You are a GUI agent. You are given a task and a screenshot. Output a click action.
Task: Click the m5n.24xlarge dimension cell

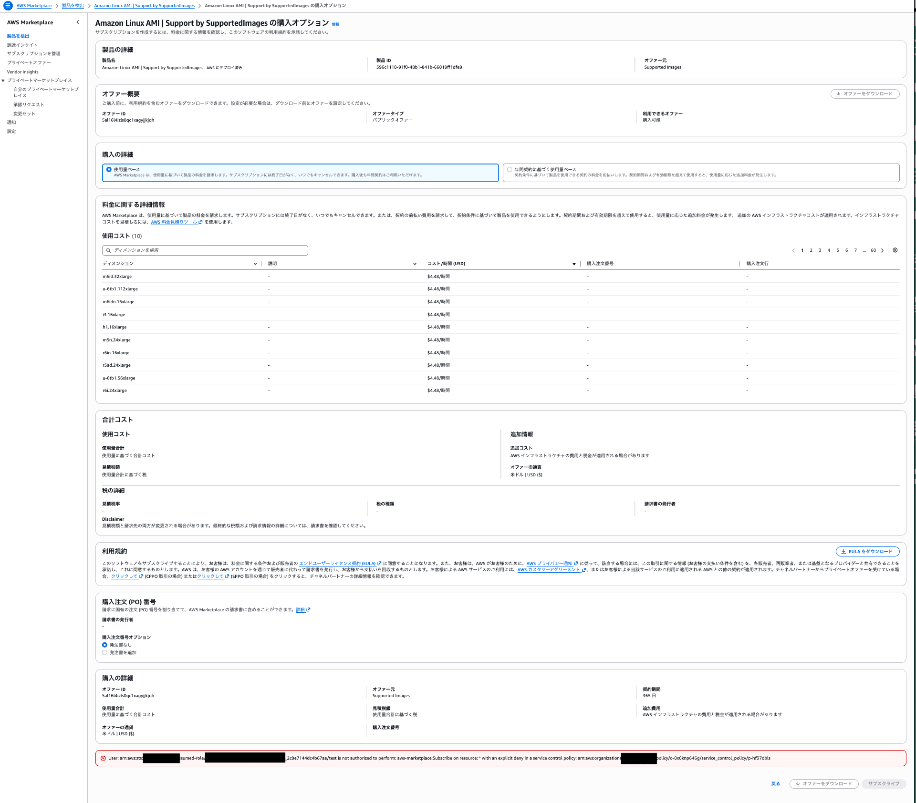pyautogui.click(x=117, y=340)
